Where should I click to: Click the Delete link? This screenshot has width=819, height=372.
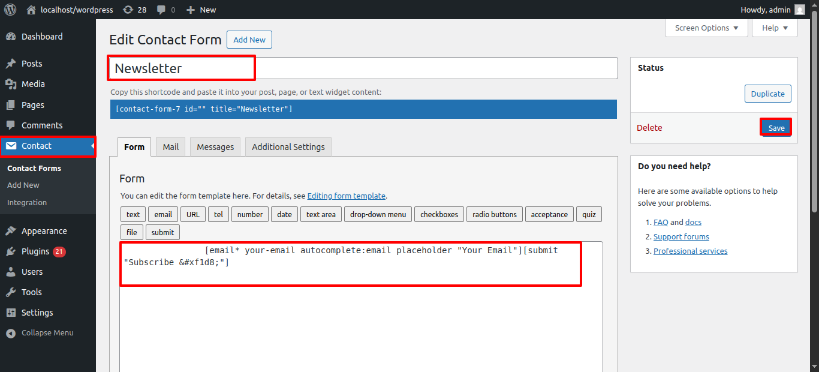coord(649,128)
